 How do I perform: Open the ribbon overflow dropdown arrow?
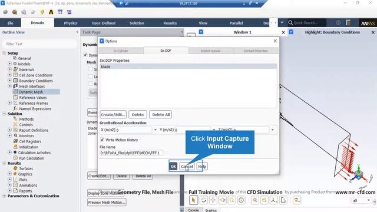pyautogui.click(x=282, y=22)
